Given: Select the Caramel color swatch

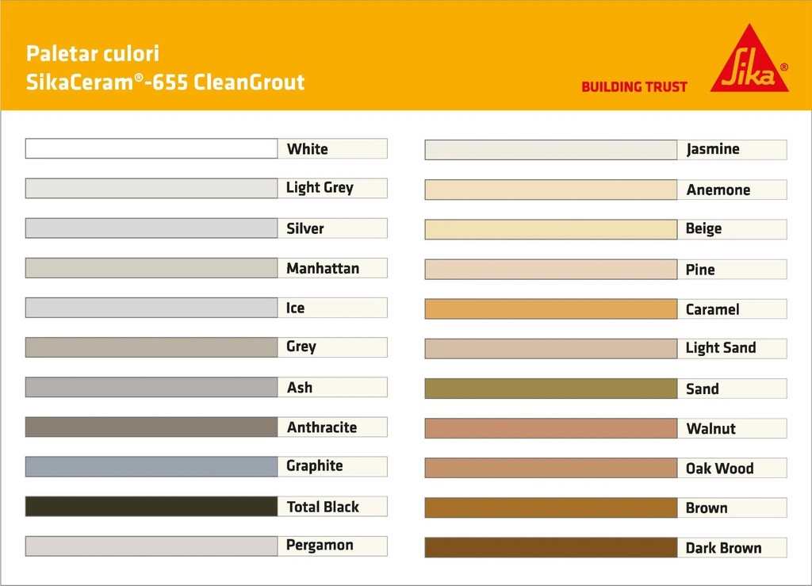Looking at the screenshot, I should coord(550,309).
